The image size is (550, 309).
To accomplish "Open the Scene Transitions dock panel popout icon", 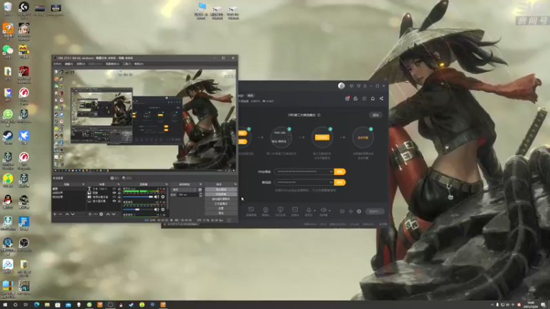I will [x=201, y=184].
